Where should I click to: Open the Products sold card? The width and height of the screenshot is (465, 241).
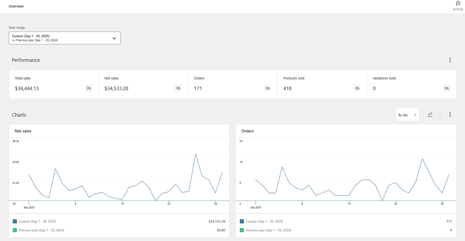pyautogui.click(x=322, y=84)
